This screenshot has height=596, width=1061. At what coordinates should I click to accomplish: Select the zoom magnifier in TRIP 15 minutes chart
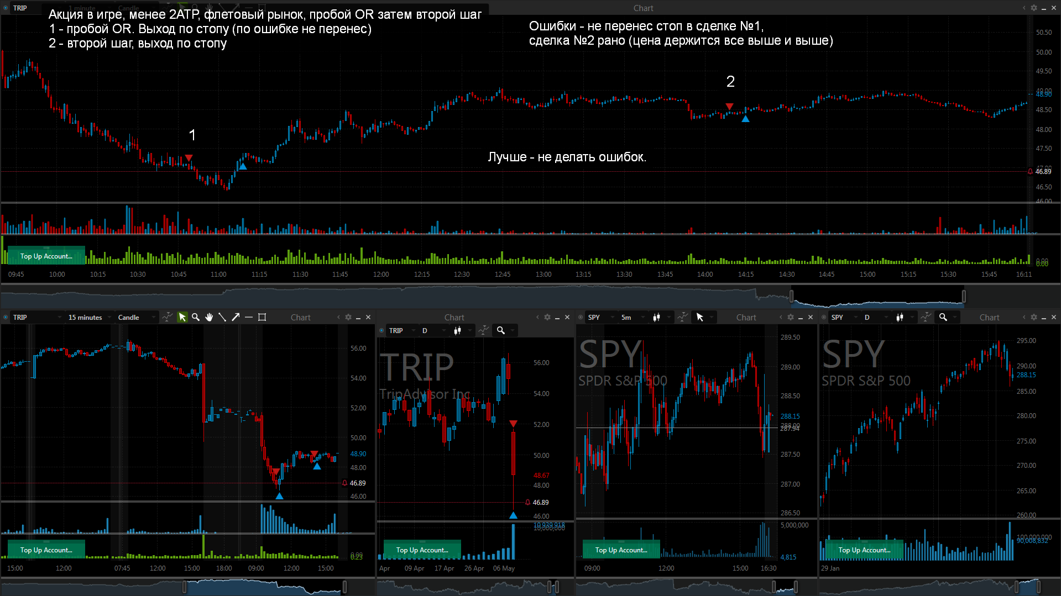(x=195, y=317)
